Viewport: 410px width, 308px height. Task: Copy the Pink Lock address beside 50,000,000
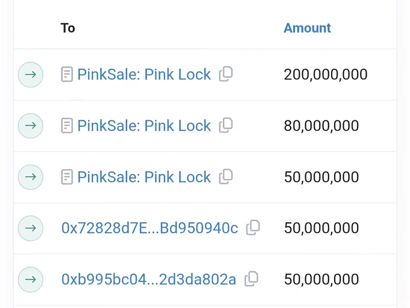click(x=225, y=177)
